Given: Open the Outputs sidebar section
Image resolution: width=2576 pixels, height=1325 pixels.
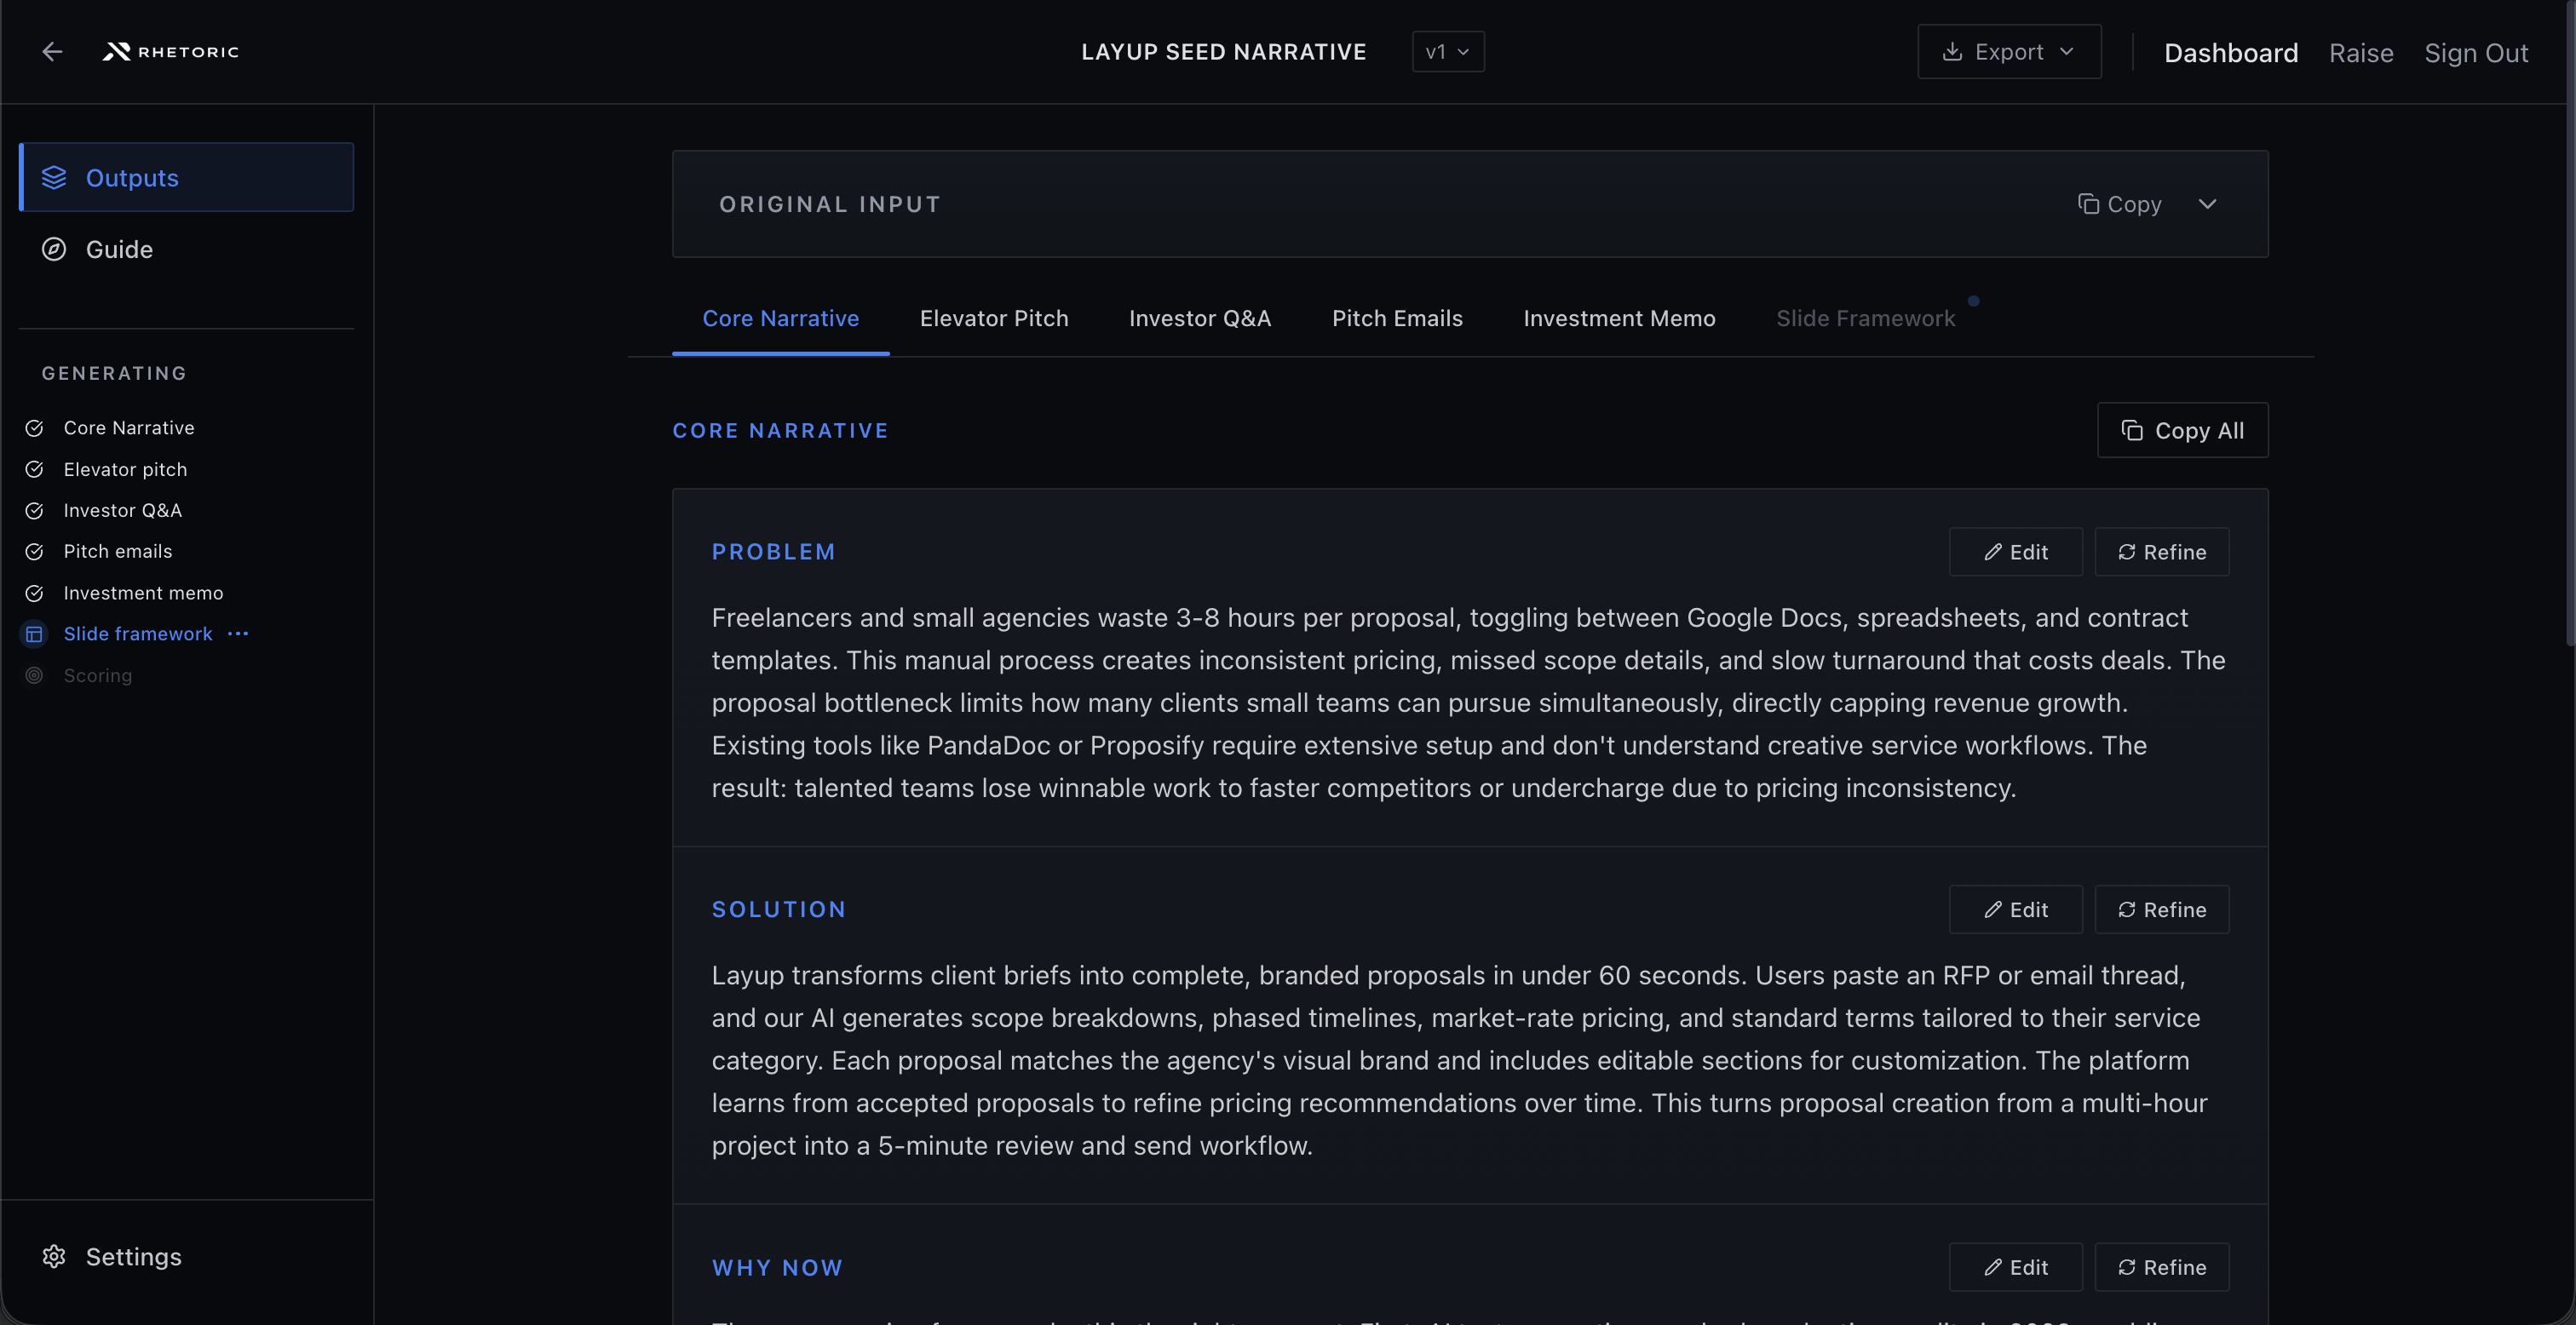Looking at the screenshot, I should (x=187, y=178).
